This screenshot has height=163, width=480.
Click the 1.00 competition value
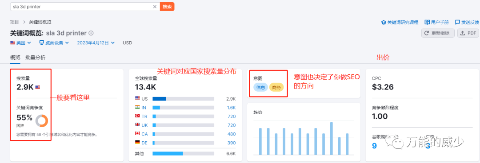point(380,116)
